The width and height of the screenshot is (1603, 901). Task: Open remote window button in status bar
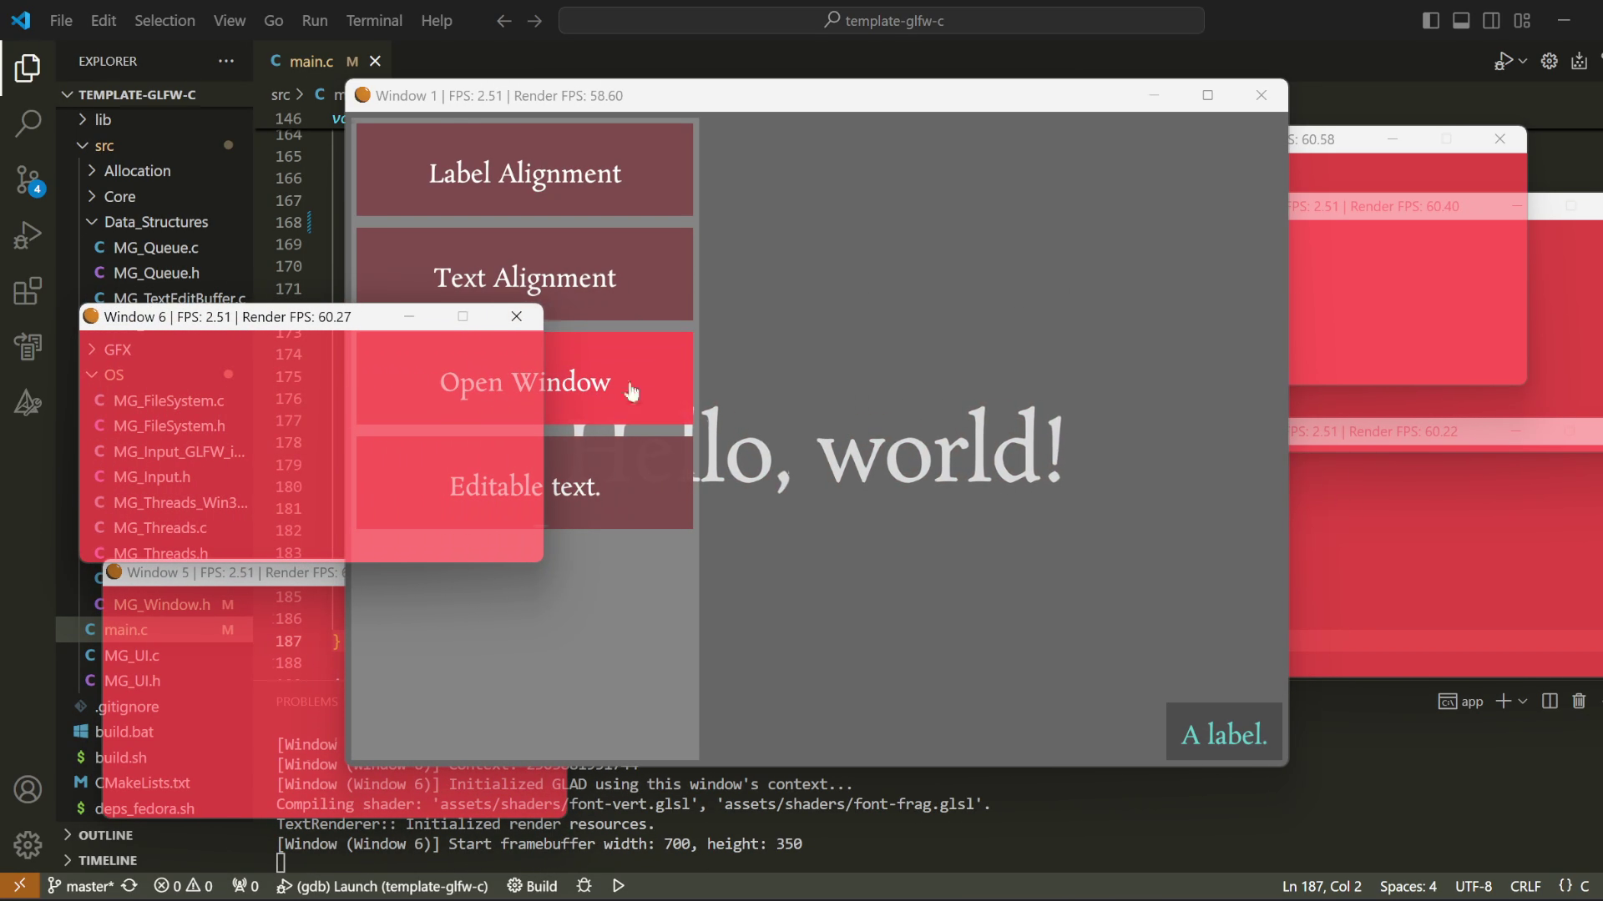[x=19, y=886]
